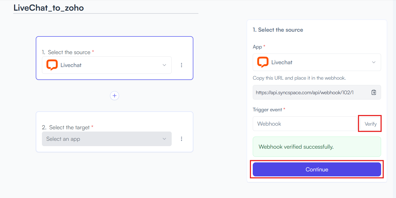Verify the webhook trigger event

coord(370,124)
